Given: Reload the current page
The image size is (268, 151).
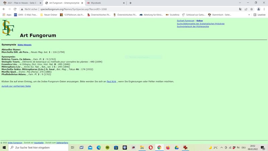Looking at the screenshot, I should 15,9.
